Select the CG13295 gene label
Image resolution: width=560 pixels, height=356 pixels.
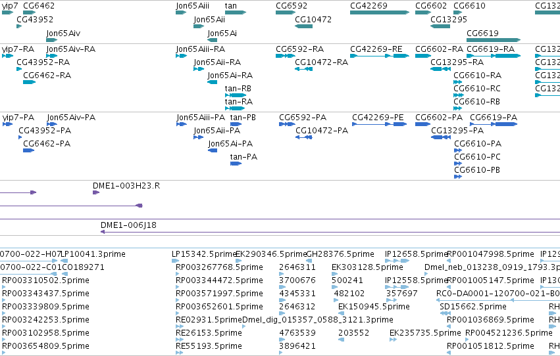pyautogui.click(x=449, y=20)
